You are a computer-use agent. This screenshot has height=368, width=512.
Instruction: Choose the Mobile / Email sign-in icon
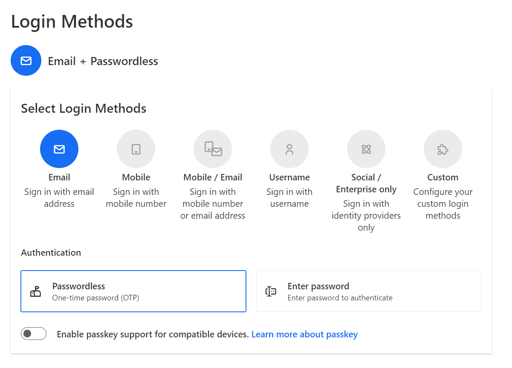pyautogui.click(x=212, y=149)
